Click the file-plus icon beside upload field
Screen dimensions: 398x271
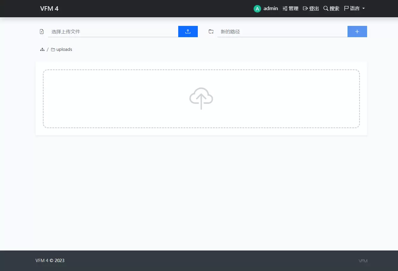coord(42,32)
